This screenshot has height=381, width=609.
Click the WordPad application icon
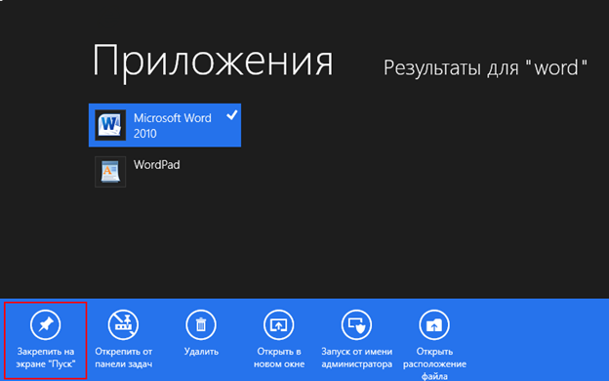110,172
